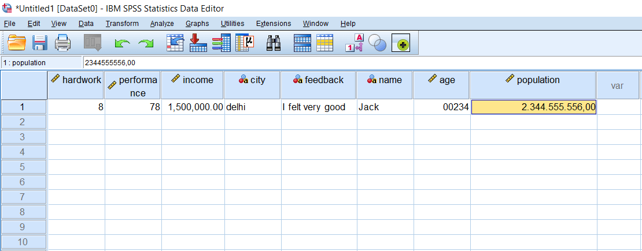
Task: Select the age column header
Action: [441, 85]
